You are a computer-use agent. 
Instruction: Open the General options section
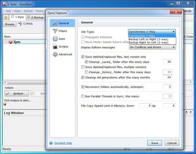tap(63, 23)
